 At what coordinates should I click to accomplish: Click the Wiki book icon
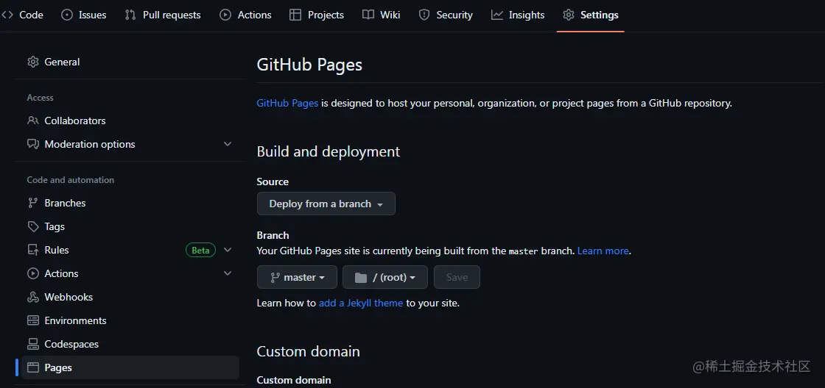pos(368,15)
